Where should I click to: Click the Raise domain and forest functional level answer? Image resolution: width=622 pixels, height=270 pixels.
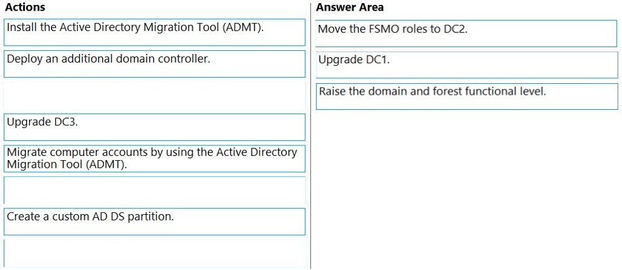pos(466,96)
